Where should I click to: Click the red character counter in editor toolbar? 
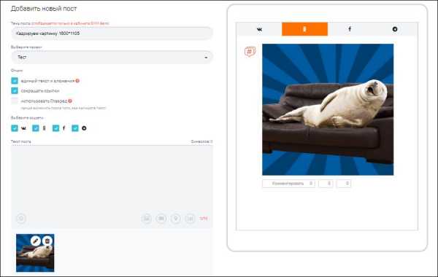204,219
